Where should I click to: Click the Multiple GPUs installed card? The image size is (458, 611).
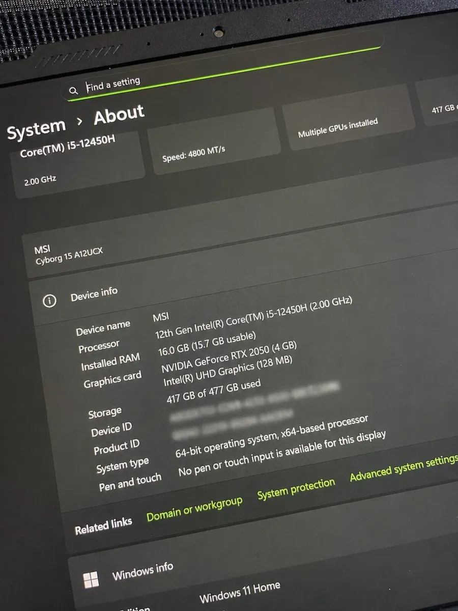point(348,118)
